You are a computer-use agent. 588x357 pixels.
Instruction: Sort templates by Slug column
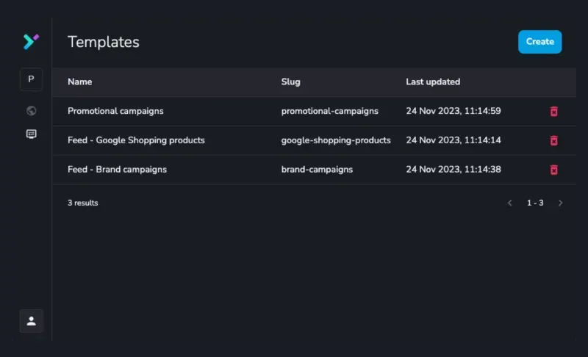click(291, 82)
